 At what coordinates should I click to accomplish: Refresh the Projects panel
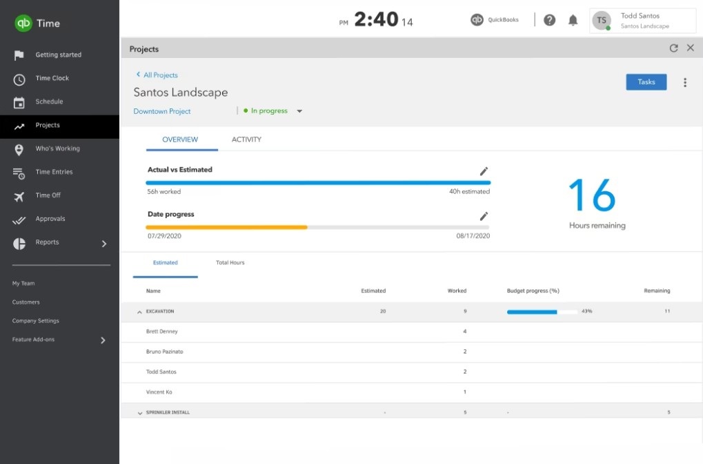click(x=673, y=48)
